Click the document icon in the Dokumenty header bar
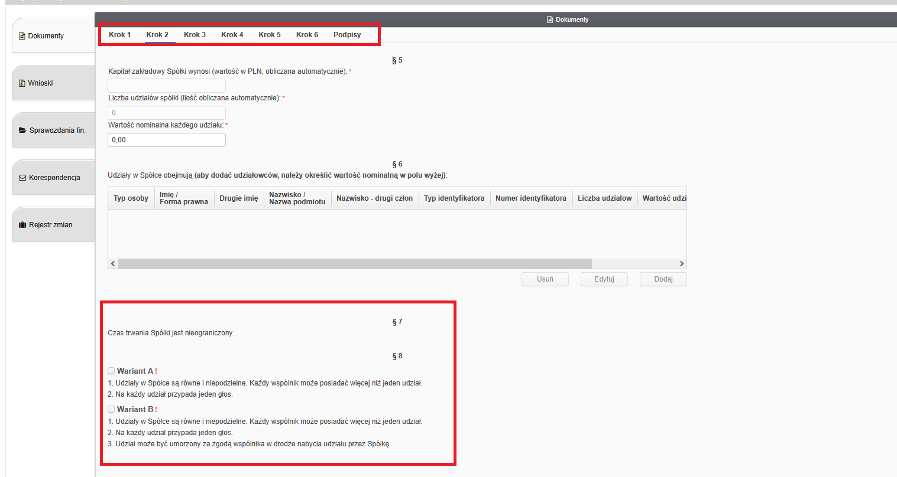 click(550, 19)
